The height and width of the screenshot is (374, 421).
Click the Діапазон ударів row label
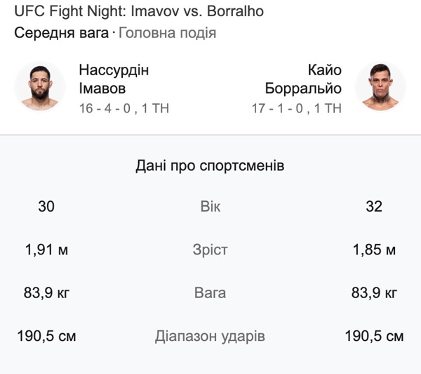point(210,336)
